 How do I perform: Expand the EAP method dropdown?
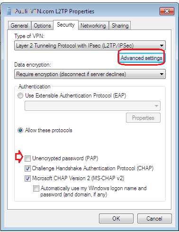[x=92, y=106]
